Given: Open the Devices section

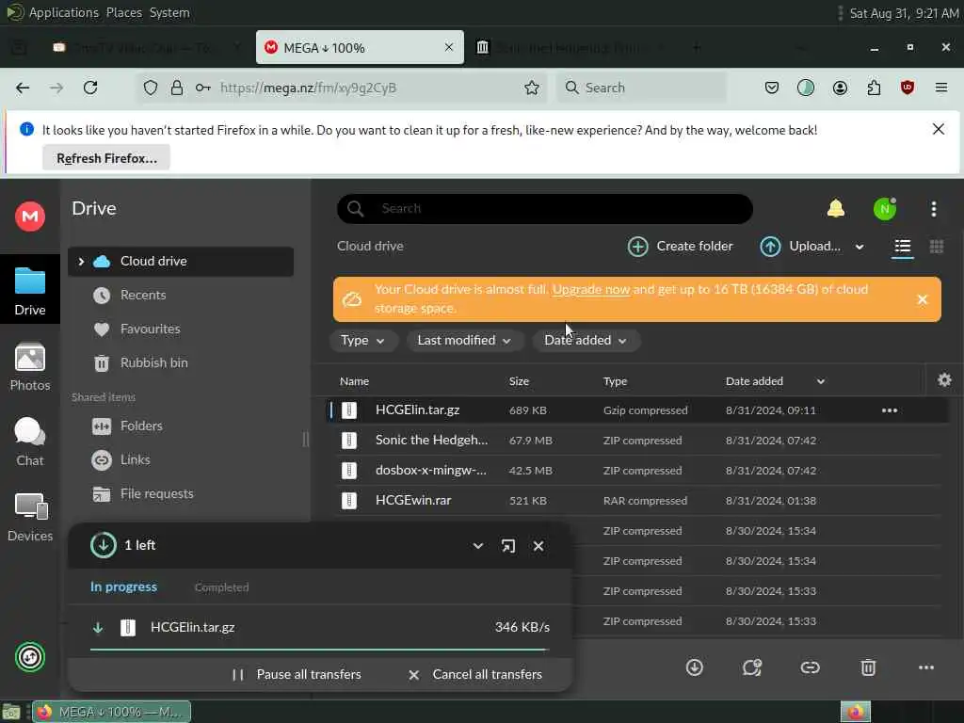Looking at the screenshot, I should coord(29,518).
